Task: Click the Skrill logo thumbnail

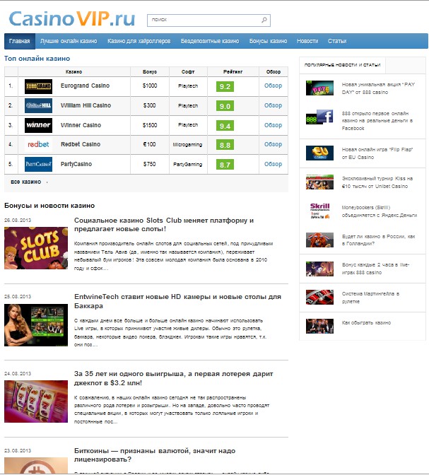Action: coord(319,211)
